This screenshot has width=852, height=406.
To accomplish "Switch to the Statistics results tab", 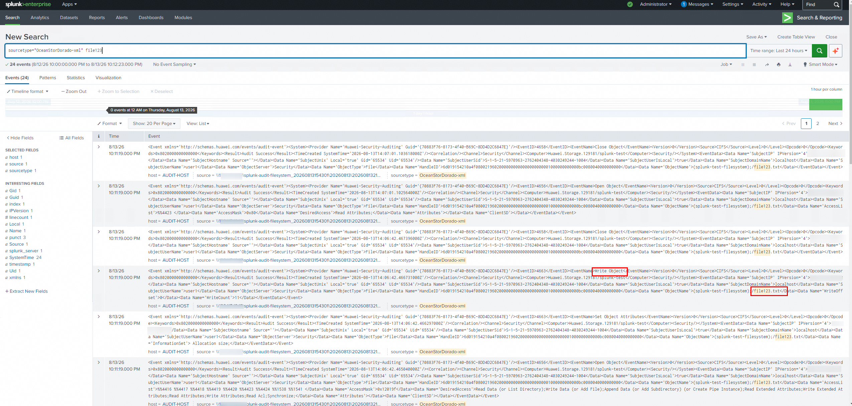I will pos(76,78).
